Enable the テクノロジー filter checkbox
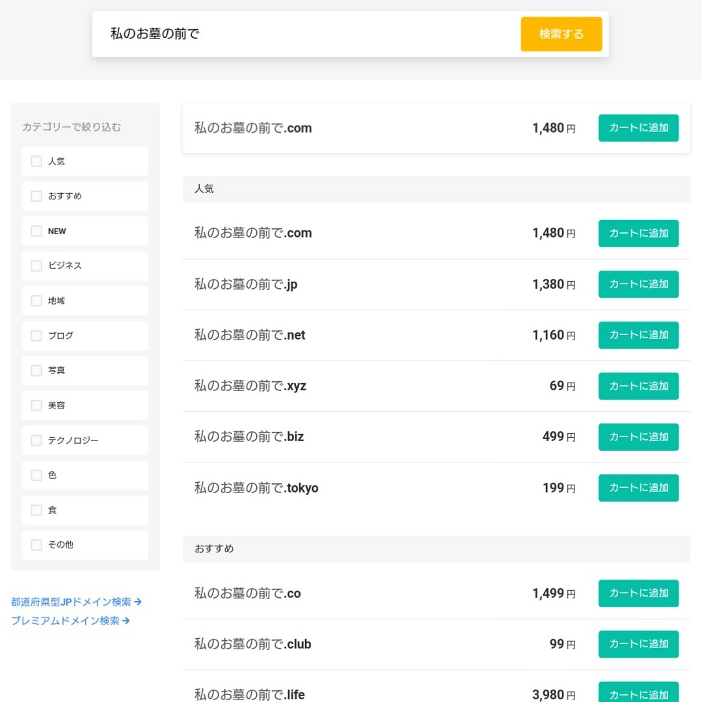The width and height of the screenshot is (702, 702). pos(36,440)
